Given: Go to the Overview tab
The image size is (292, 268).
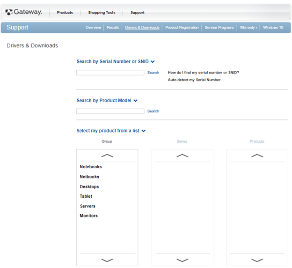Looking at the screenshot, I should pos(93,28).
